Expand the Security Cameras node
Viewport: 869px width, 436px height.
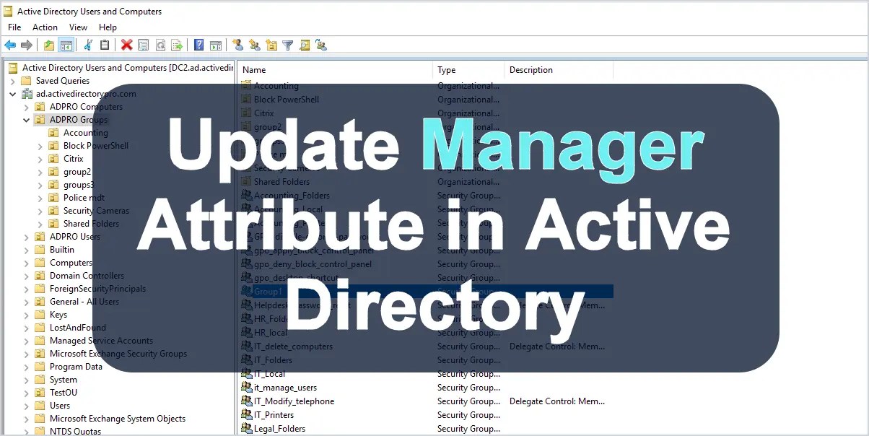[42, 210]
